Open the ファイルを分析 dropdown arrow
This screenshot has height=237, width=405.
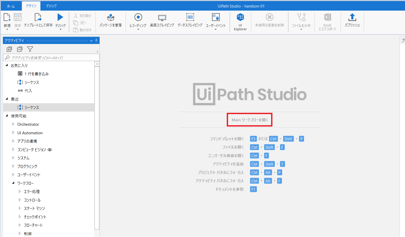[x=301, y=29]
